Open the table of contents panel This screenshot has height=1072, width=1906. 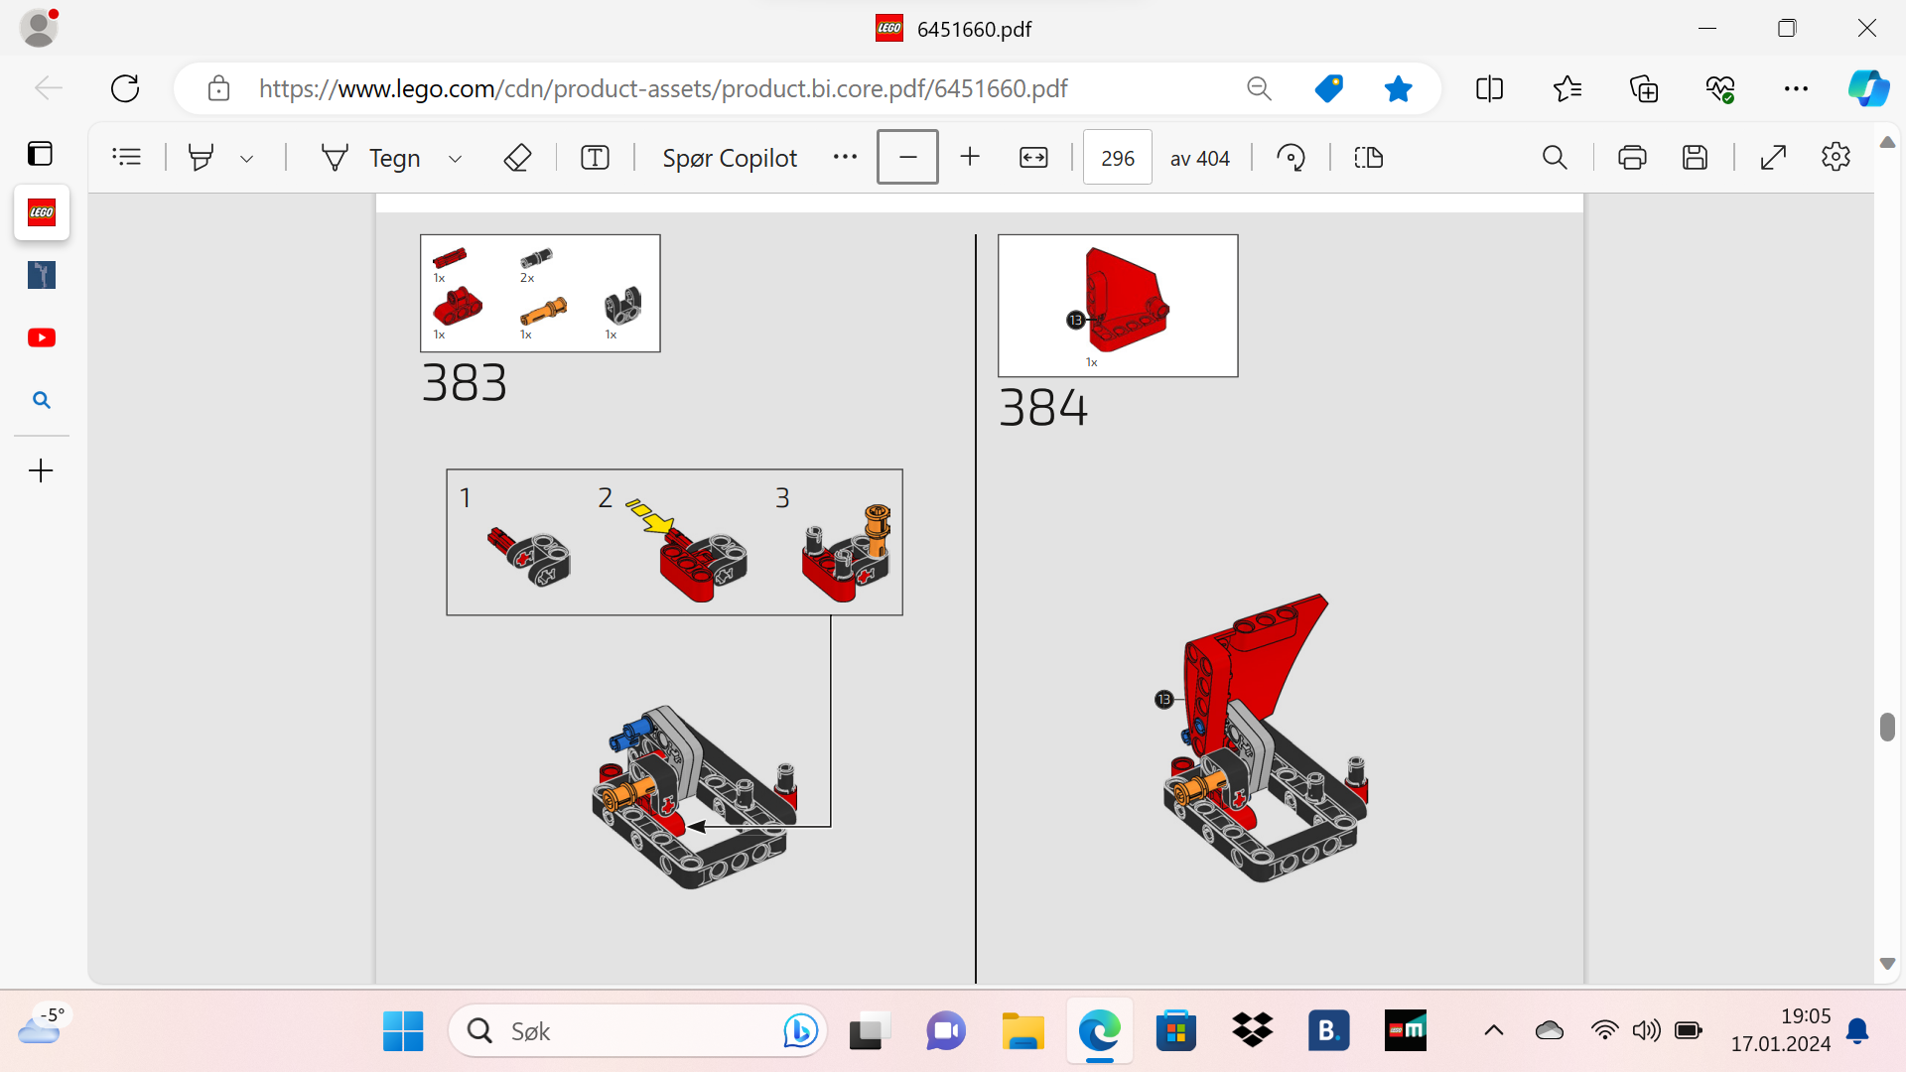126,157
